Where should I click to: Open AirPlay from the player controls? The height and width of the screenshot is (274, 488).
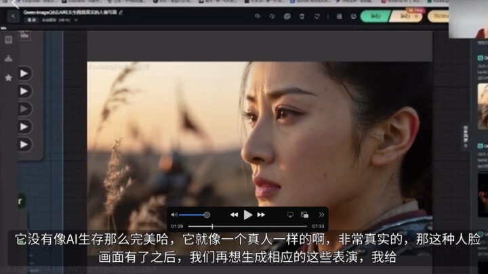click(x=290, y=214)
